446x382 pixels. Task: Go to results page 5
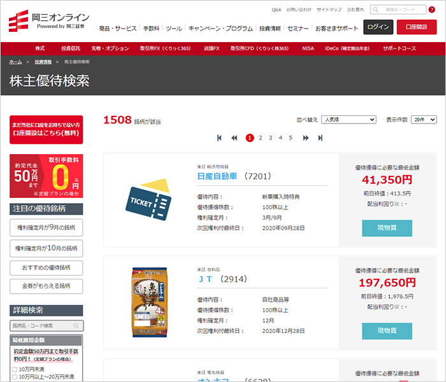tap(291, 138)
